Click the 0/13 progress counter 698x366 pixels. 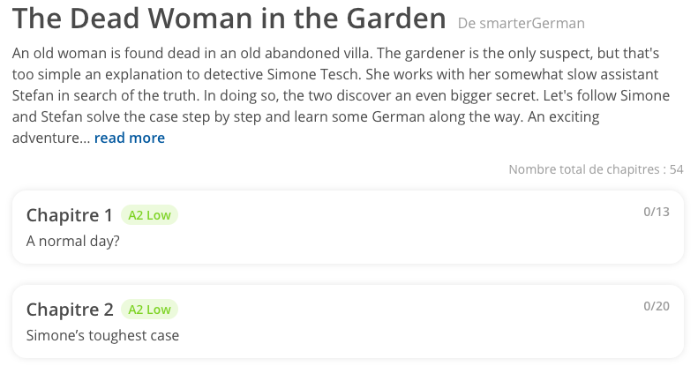[657, 212]
